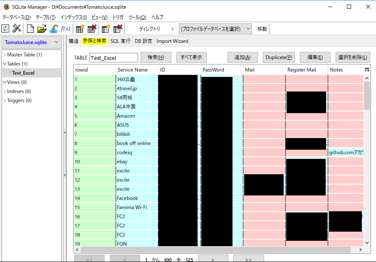Click the 検索(H) search button

coord(156,57)
